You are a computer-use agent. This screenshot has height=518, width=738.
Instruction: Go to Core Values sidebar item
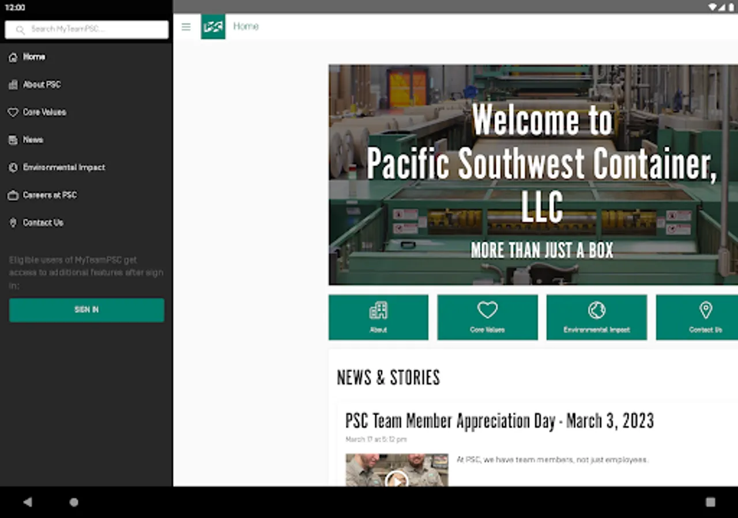coord(86,112)
